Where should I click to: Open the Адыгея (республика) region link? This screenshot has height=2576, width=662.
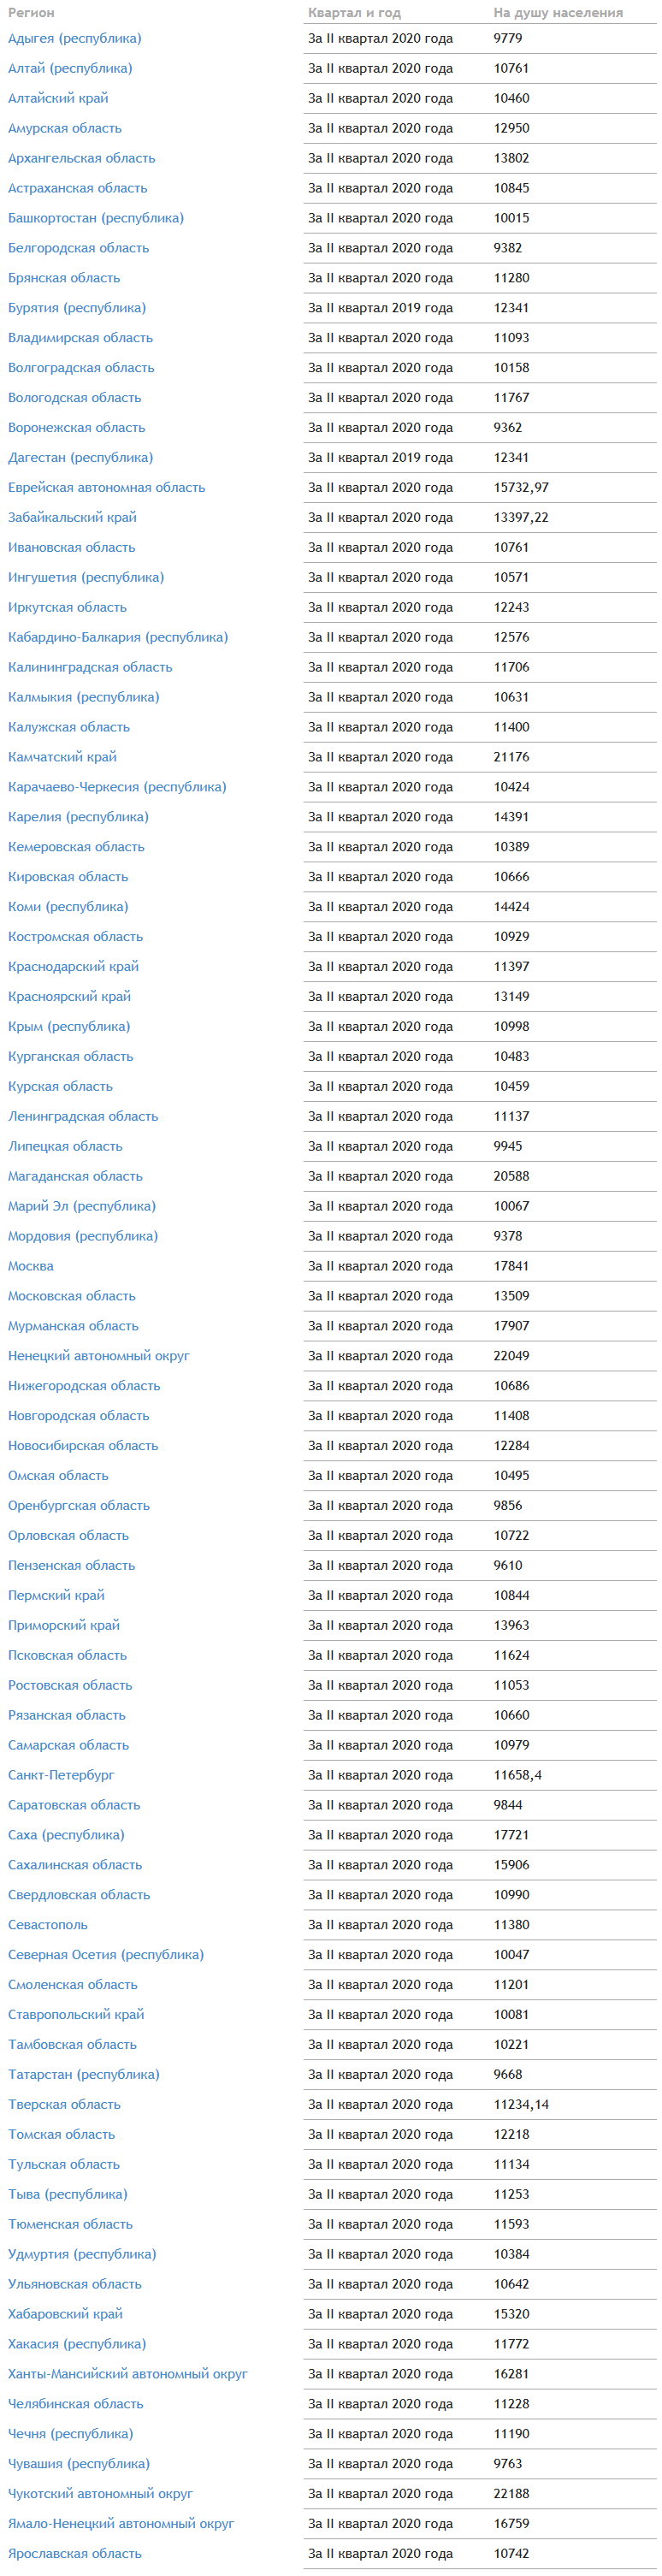[x=75, y=39]
